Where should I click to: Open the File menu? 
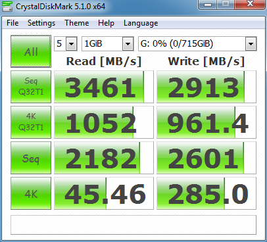(12, 23)
